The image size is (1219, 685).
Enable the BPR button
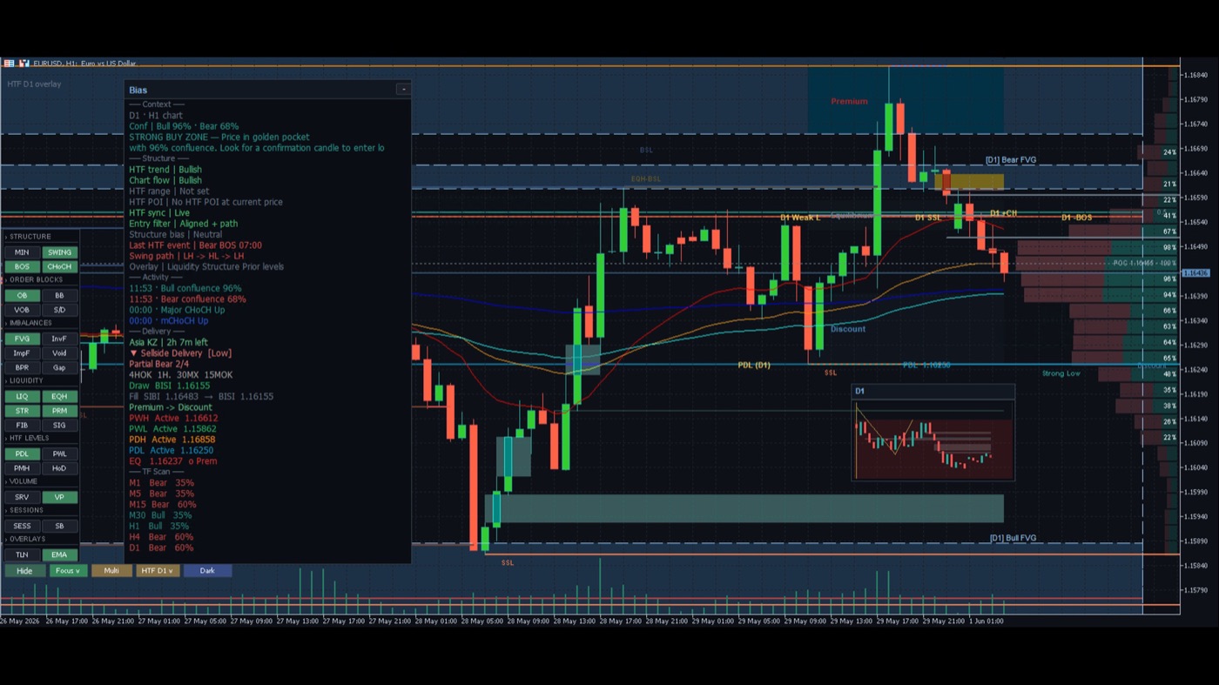[22, 367]
